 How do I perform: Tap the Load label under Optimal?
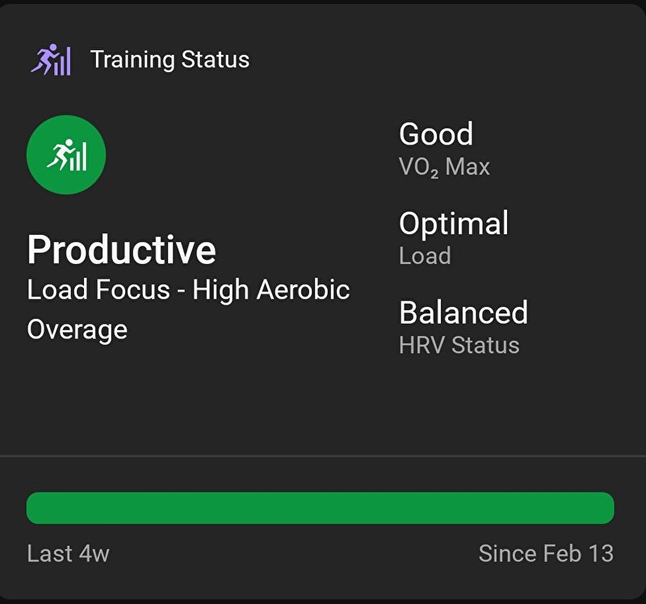click(426, 256)
